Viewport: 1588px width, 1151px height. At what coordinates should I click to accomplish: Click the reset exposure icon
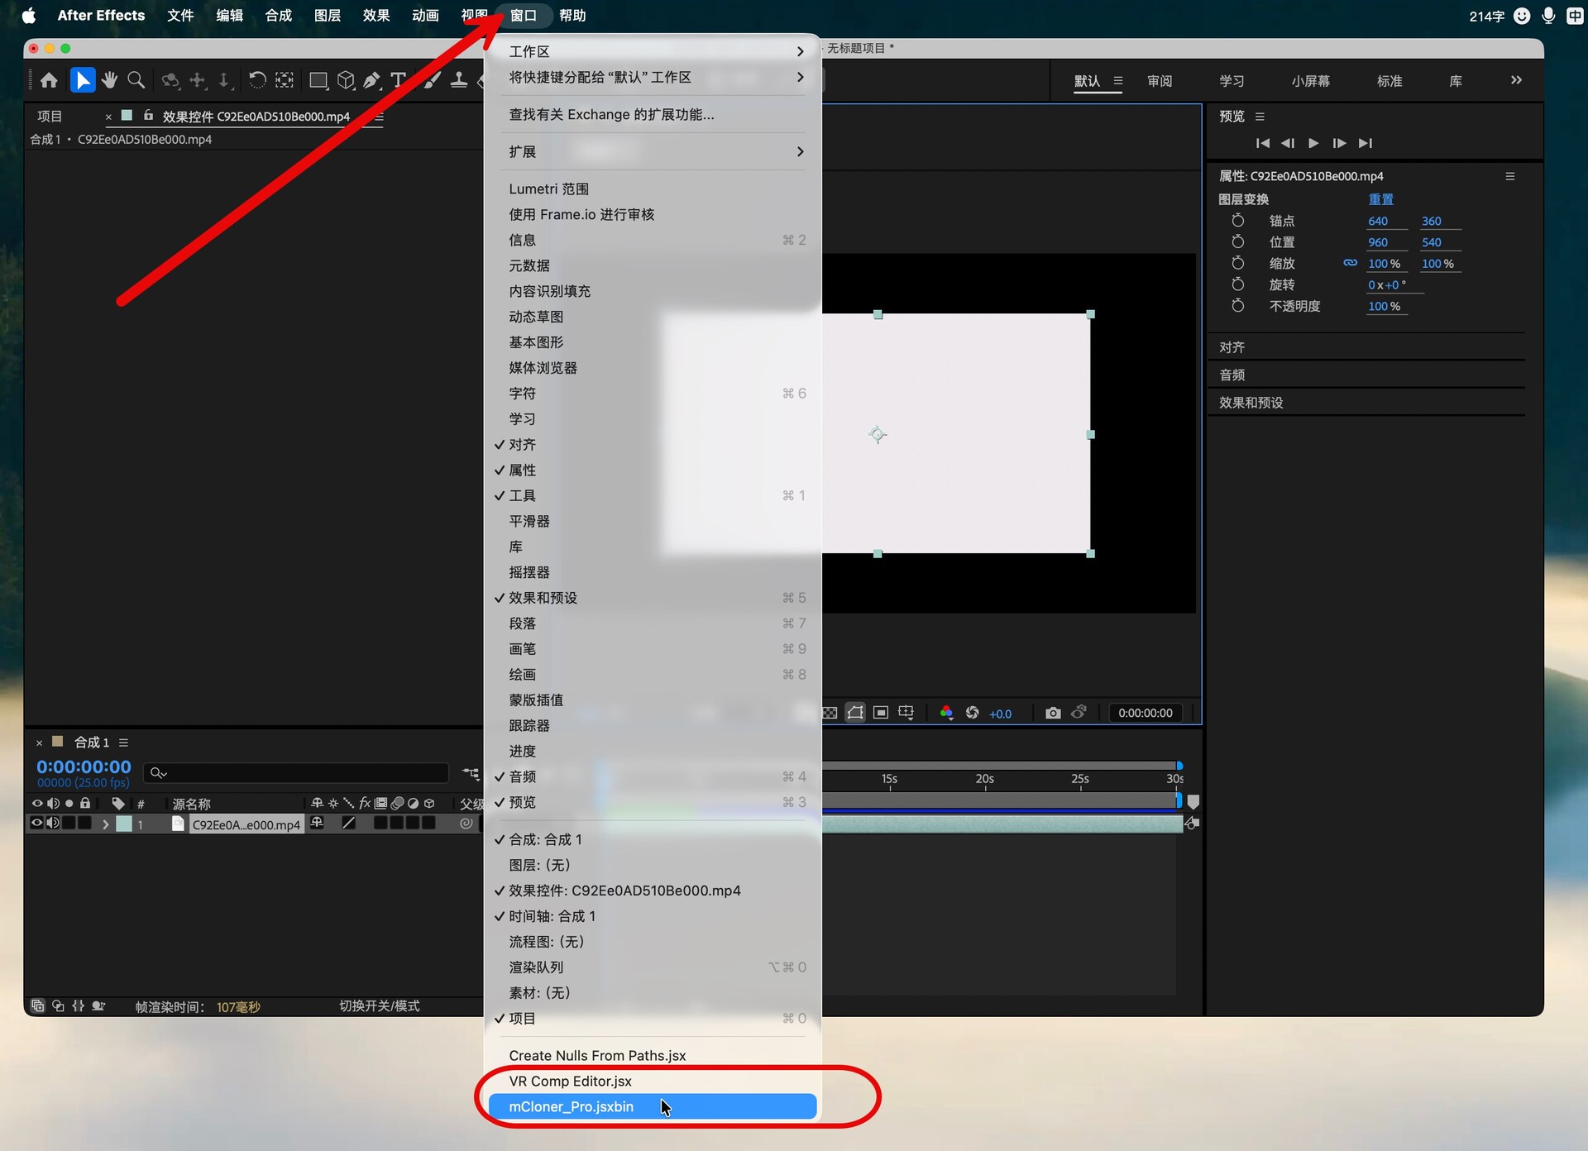(973, 713)
